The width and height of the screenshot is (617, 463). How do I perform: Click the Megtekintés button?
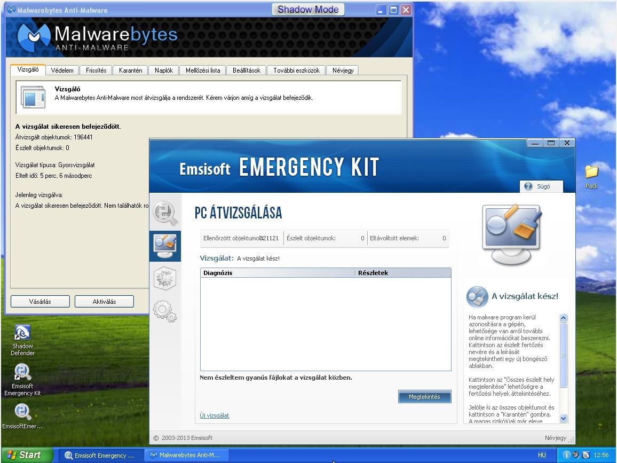tap(424, 397)
